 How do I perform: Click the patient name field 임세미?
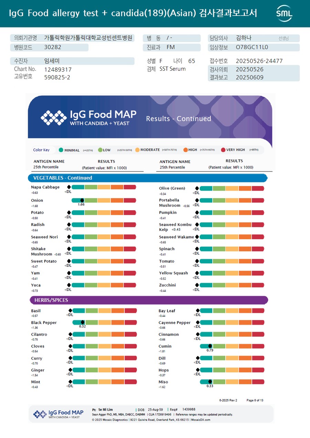52,61
